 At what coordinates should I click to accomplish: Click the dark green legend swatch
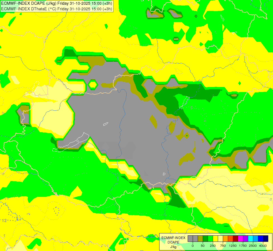[x=206, y=239]
